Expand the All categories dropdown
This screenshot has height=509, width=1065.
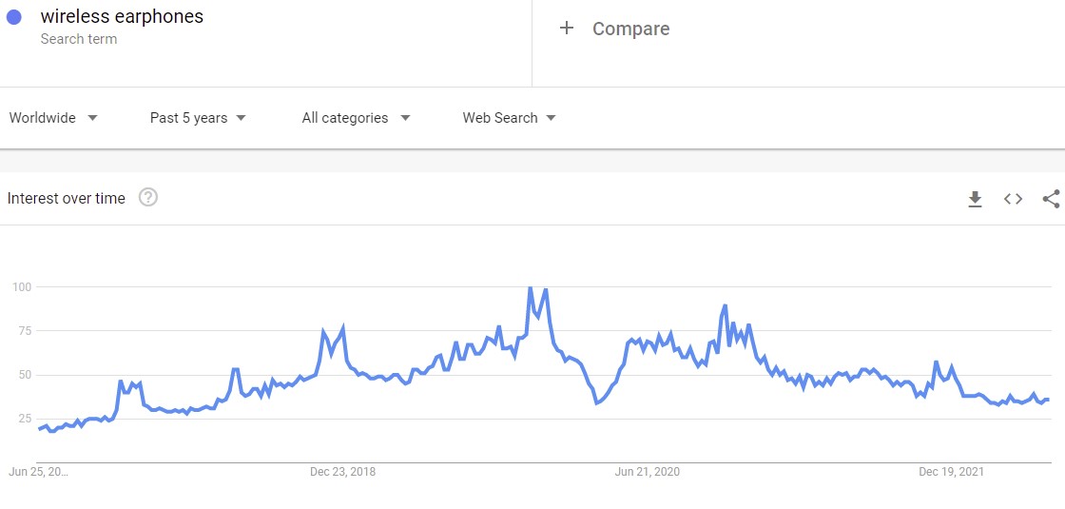pyautogui.click(x=356, y=118)
